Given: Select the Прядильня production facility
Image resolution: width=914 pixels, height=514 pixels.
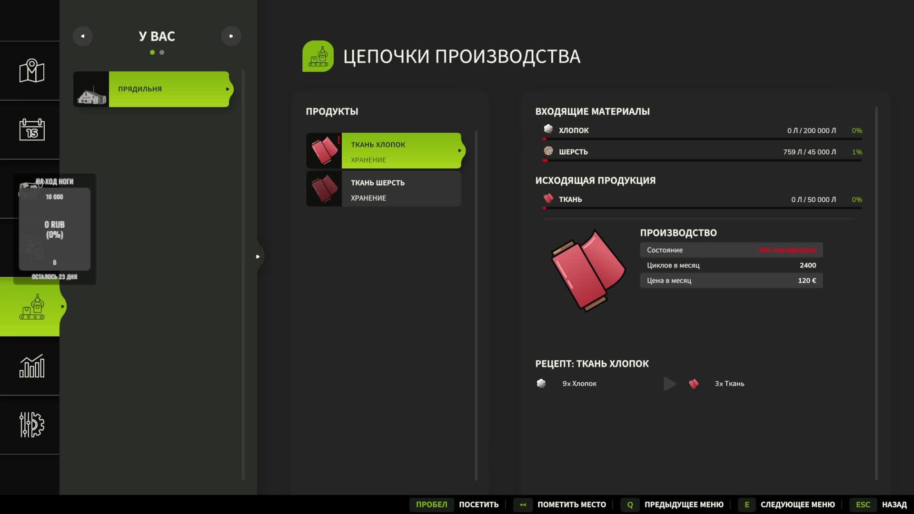Looking at the screenshot, I should click(x=151, y=89).
